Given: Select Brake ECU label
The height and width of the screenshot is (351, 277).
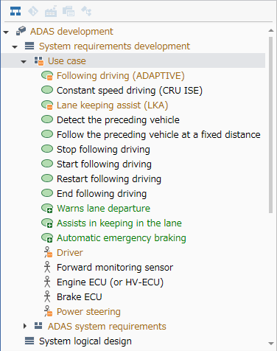Looking at the screenshot, I should [80, 297].
